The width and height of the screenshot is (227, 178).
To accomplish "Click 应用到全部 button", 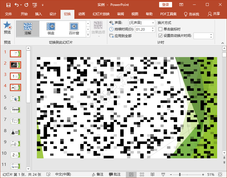I will pyautogui.click(x=121, y=36).
